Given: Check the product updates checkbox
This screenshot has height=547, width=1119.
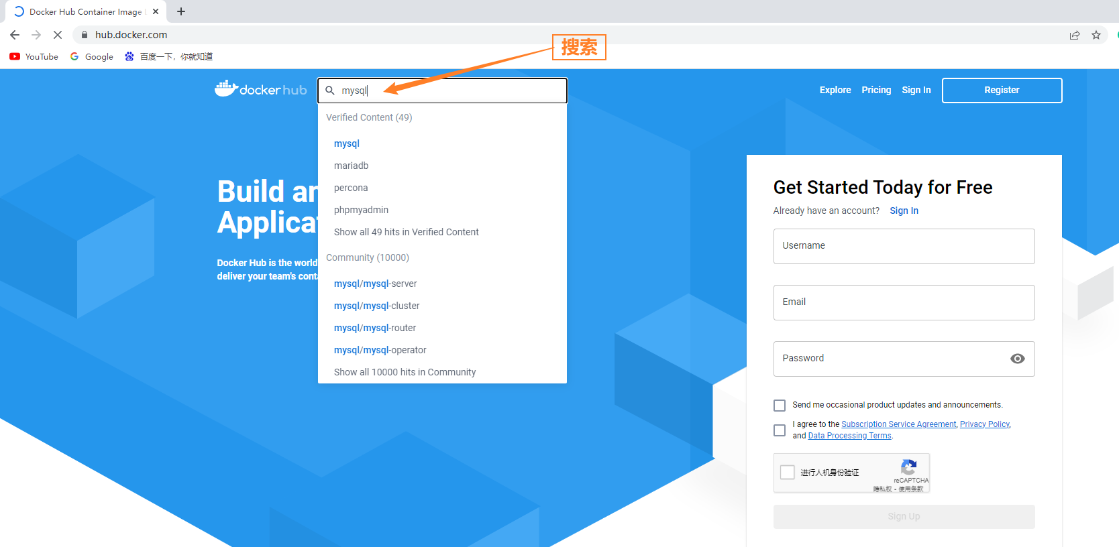Looking at the screenshot, I should [x=780, y=406].
